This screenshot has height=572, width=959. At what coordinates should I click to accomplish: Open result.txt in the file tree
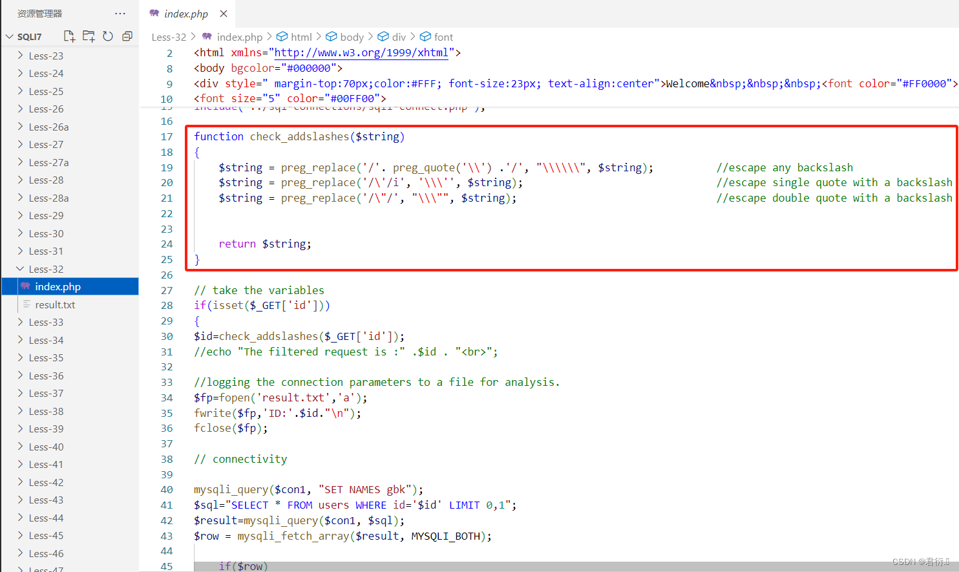coord(69,304)
